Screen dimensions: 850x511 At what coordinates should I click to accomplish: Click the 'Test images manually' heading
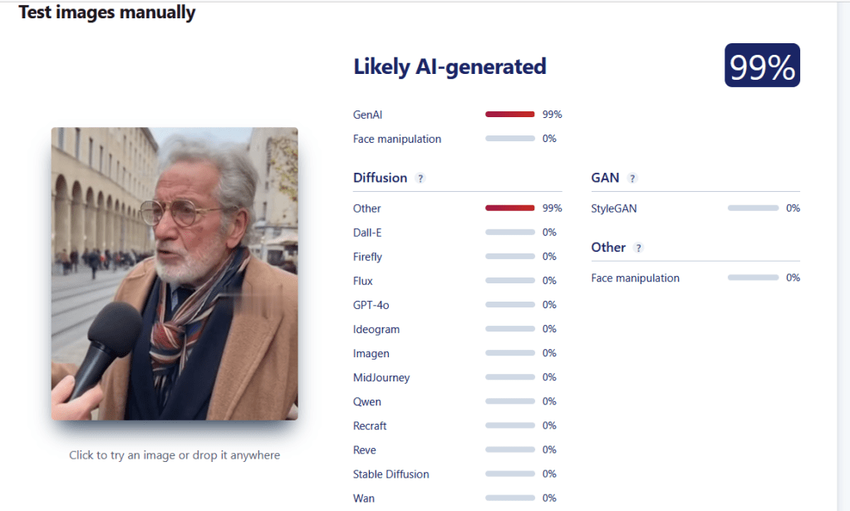coord(106,12)
